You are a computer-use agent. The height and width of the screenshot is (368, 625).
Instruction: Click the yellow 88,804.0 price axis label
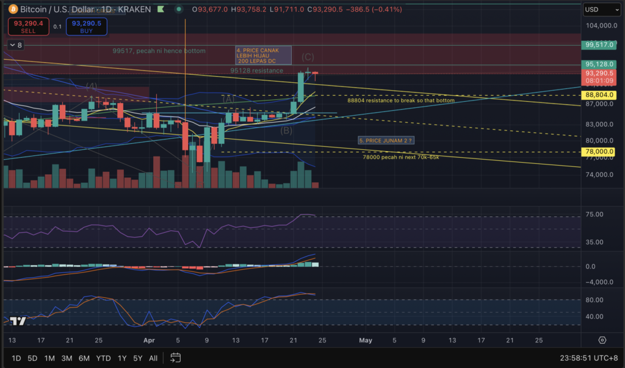pyautogui.click(x=599, y=94)
